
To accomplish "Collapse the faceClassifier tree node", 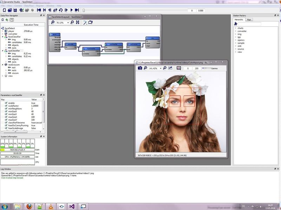I will pos(3,37).
